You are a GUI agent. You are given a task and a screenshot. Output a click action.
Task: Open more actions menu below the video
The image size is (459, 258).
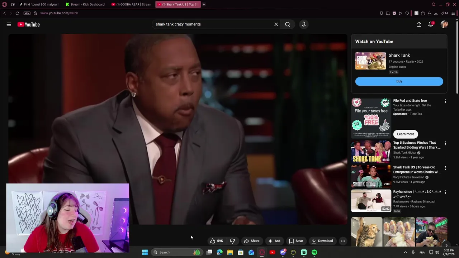pyautogui.click(x=343, y=241)
